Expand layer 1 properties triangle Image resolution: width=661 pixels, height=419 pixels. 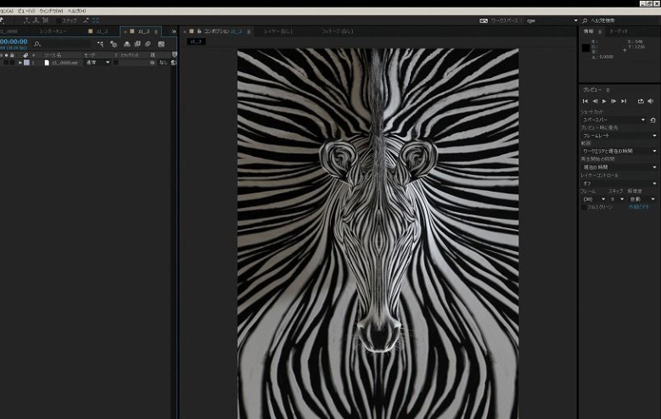[x=20, y=63]
